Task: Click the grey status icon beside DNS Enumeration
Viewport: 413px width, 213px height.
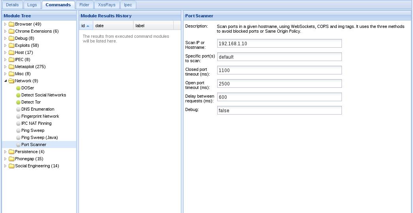Action: click(x=18, y=109)
